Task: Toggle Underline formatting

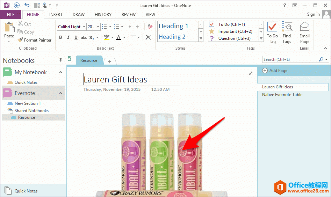Action: click(76, 37)
